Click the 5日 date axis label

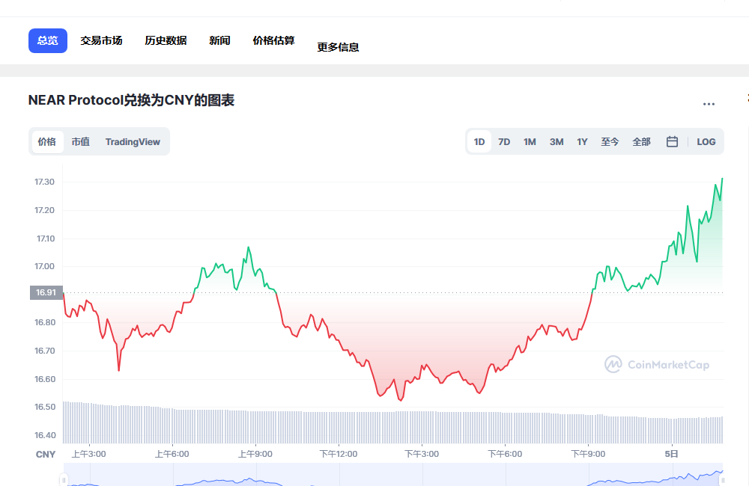pos(672,454)
